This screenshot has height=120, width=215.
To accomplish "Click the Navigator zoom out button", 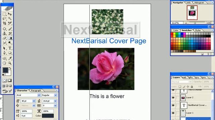I will [186, 23].
